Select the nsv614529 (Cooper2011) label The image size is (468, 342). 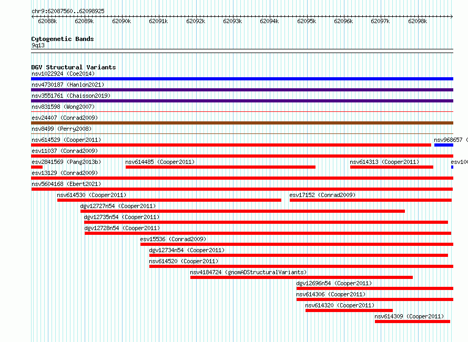[x=66, y=140]
